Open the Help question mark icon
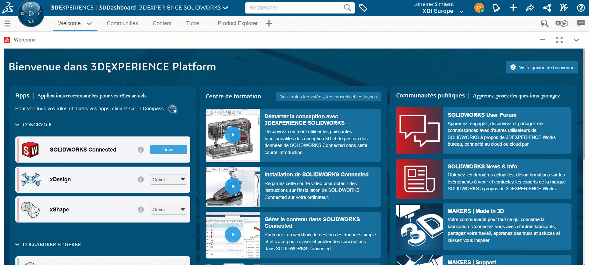Screen dimensions: 589x268 coord(581,8)
